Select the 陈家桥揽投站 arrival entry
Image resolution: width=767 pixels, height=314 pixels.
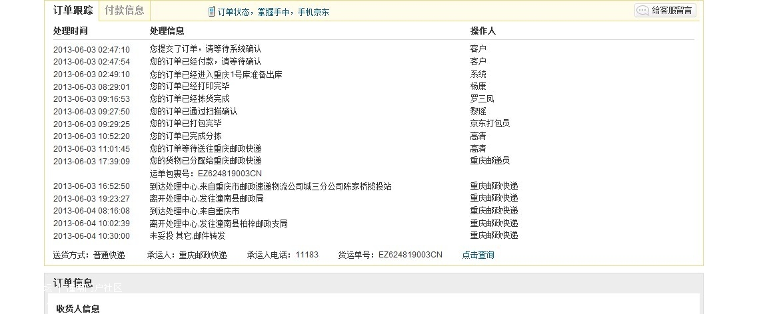pyautogui.click(x=271, y=186)
